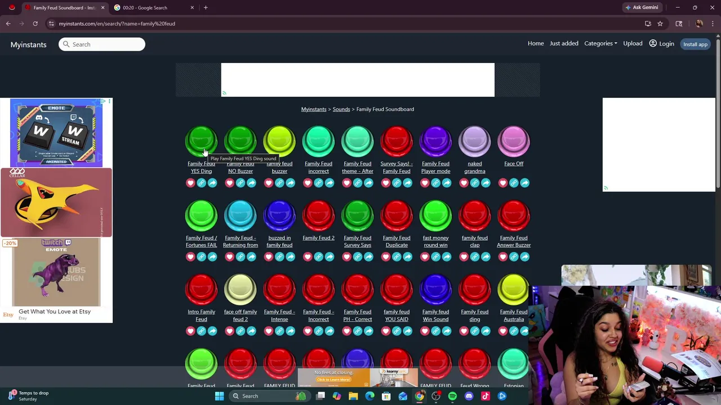Viewport: 721px width, 405px height.
Task: Copy link for family feud YOU SAID
Action: (397, 331)
